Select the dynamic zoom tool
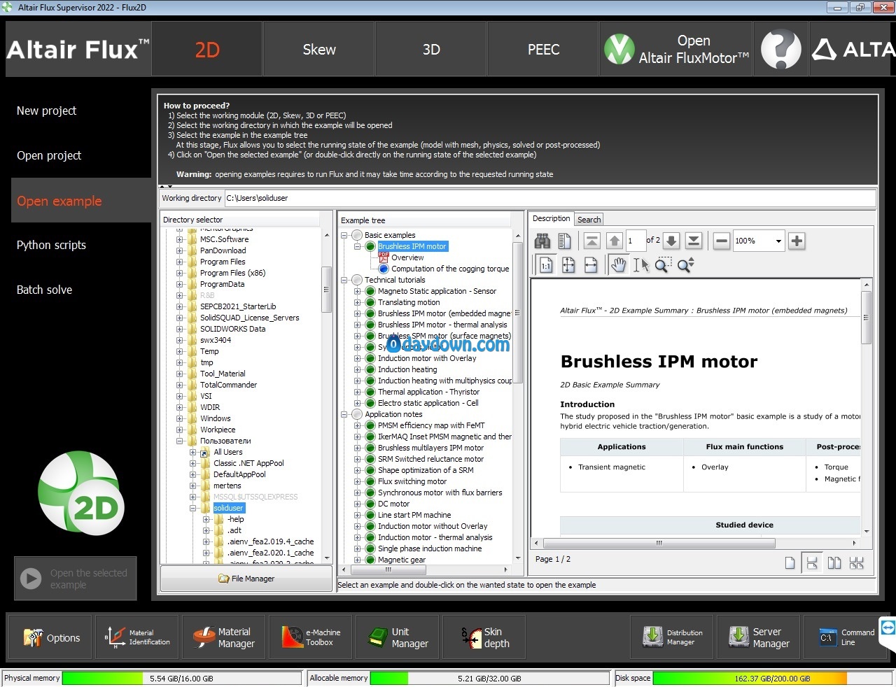 coord(685,265)
